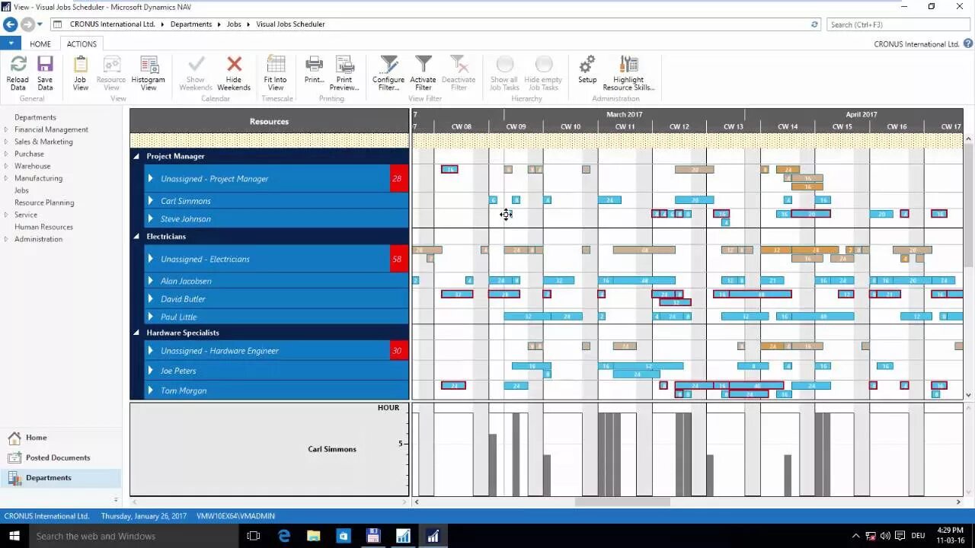Select the ACTIONS ribbon tab
The height and width of the screenshot is (548, 975).
(x=82, y=44)
